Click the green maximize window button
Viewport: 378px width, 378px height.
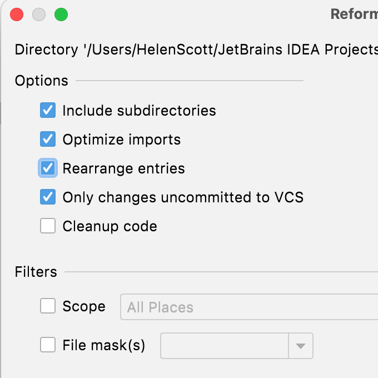[61, 15]
